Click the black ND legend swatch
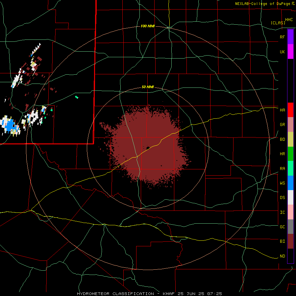This screenshot has width=296, height=296. [x=290, y=256]
